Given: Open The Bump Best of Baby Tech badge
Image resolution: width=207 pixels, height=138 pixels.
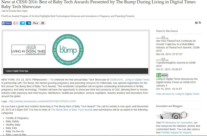Looking at the screenshot, I should [x=68, y=50].
